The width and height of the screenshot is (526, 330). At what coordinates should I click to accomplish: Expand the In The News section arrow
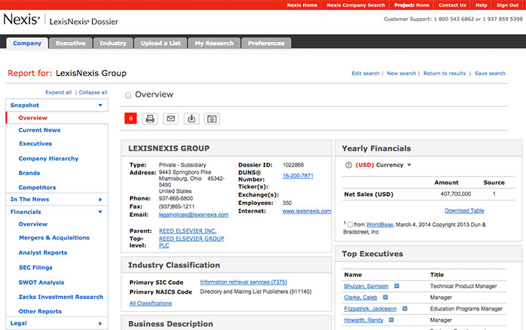click(100, 200)
